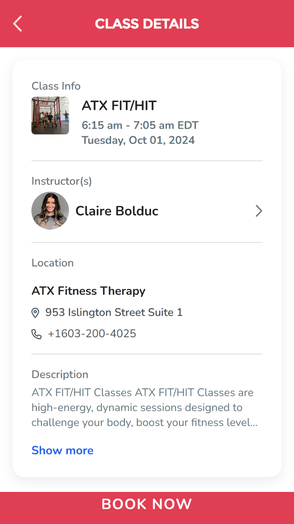The image size is (294, 524).
Task: Tap the Instructor(s) section label
Action: coord(61,181)
